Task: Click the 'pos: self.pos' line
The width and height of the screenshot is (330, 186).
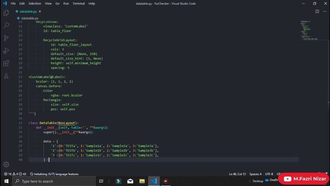Action: pyautogui.click(x=63, y=109)
